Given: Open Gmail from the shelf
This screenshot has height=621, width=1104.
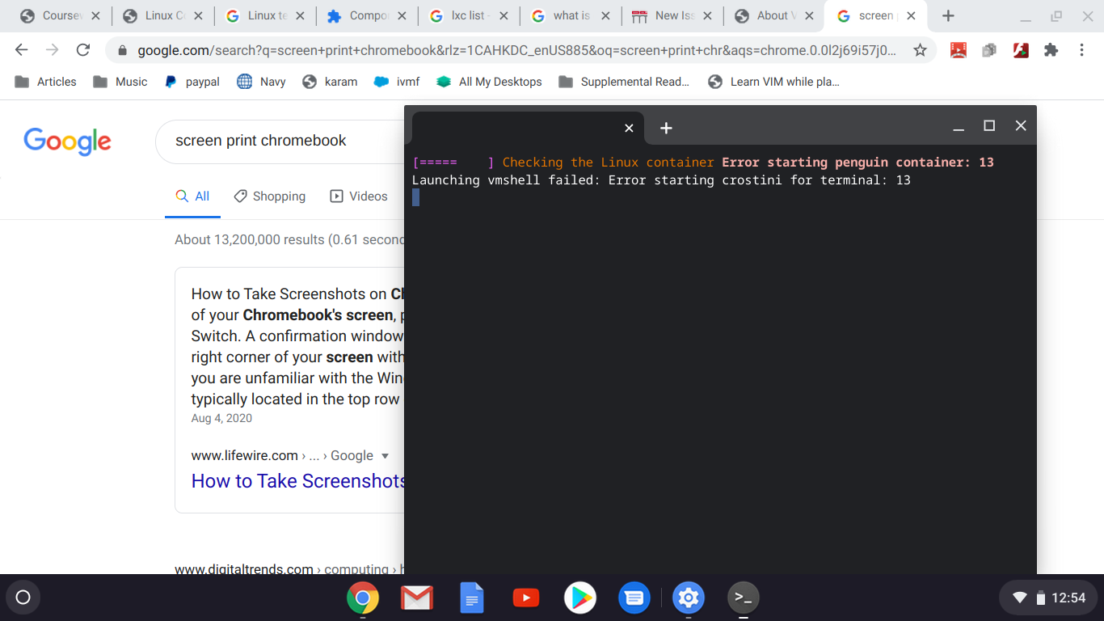Looking at the screenshot, I should coord(417,598).
